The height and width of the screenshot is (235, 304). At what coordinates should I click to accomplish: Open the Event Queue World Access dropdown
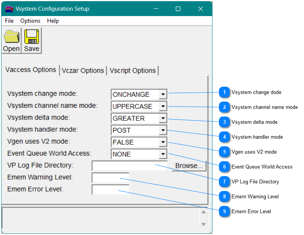163,154
